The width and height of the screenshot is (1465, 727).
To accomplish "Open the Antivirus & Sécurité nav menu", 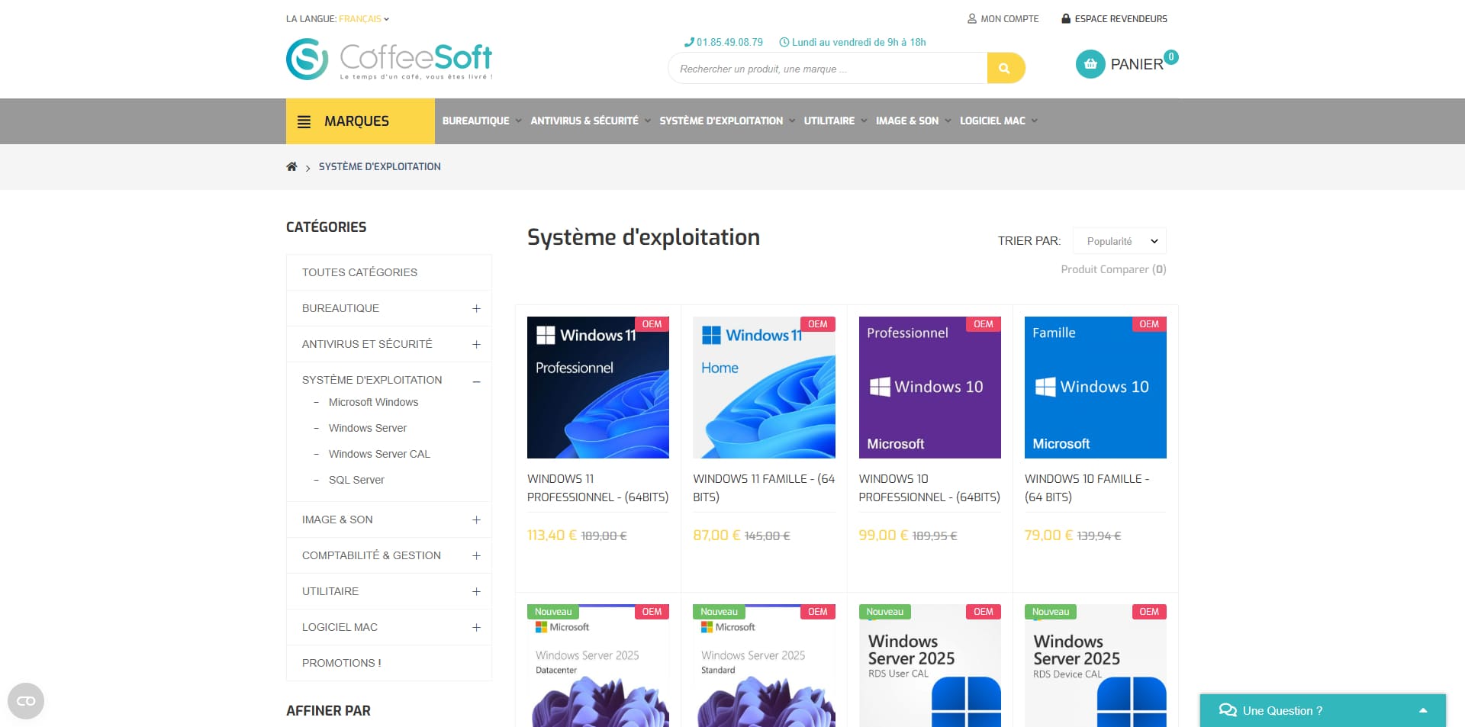I will coord(591,121).
